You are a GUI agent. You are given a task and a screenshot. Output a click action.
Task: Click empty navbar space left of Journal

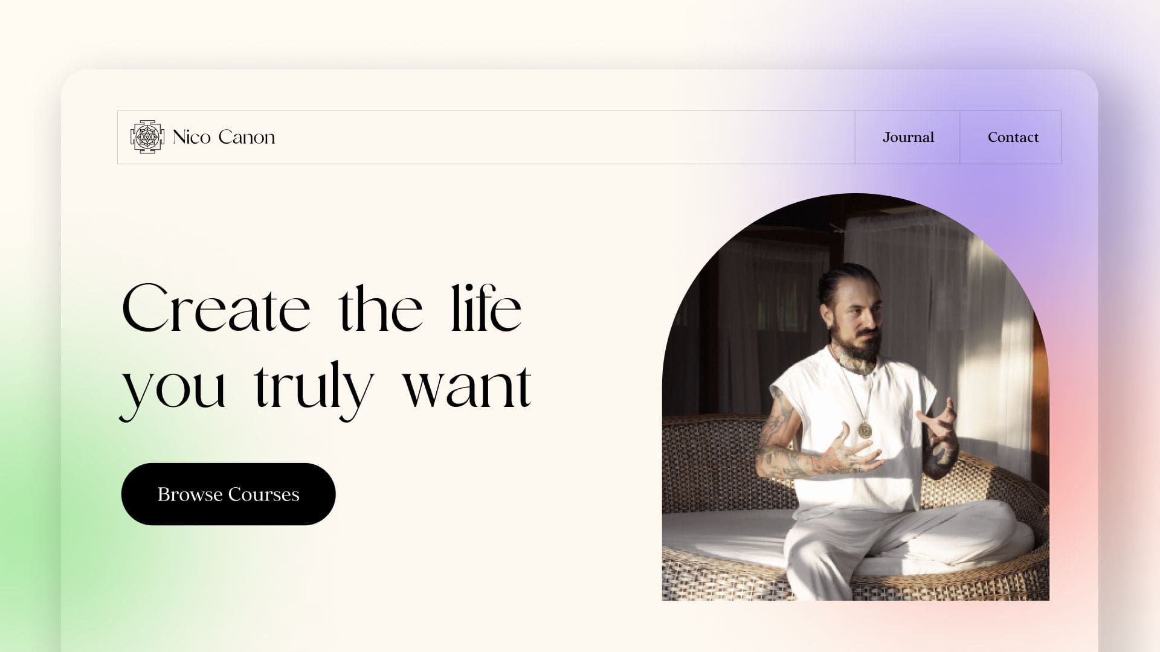click(565, 137)
